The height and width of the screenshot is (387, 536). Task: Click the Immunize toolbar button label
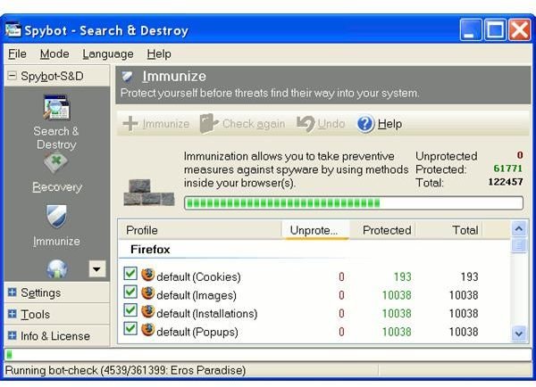166,124
